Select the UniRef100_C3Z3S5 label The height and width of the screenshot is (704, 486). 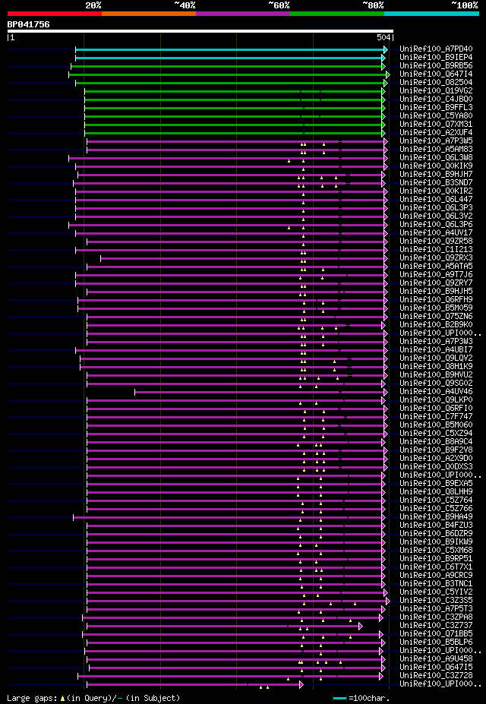pos(436,601)
